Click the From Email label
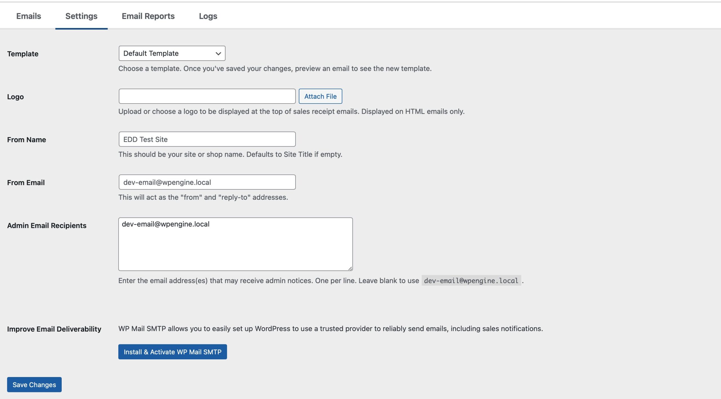 26,183
